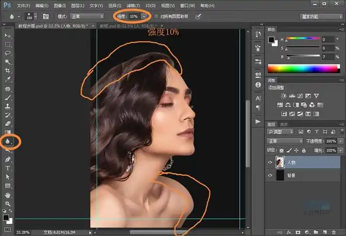This screenshot has width=346, height=236.
Task: Pick the Lasso tool
Action: pyautogui.click(x=8, y=53)
